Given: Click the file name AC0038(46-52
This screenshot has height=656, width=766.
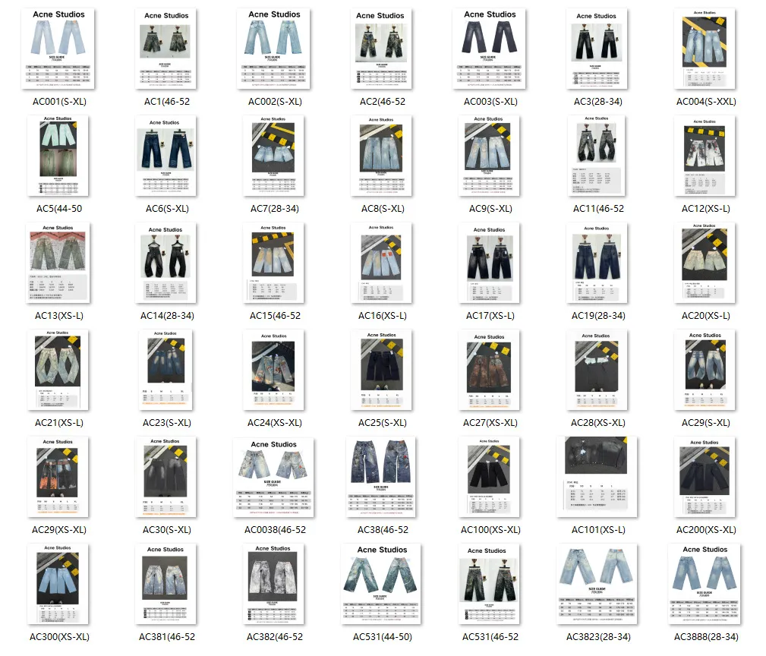Looking at the screenshot, I should (x=275, y=529).
